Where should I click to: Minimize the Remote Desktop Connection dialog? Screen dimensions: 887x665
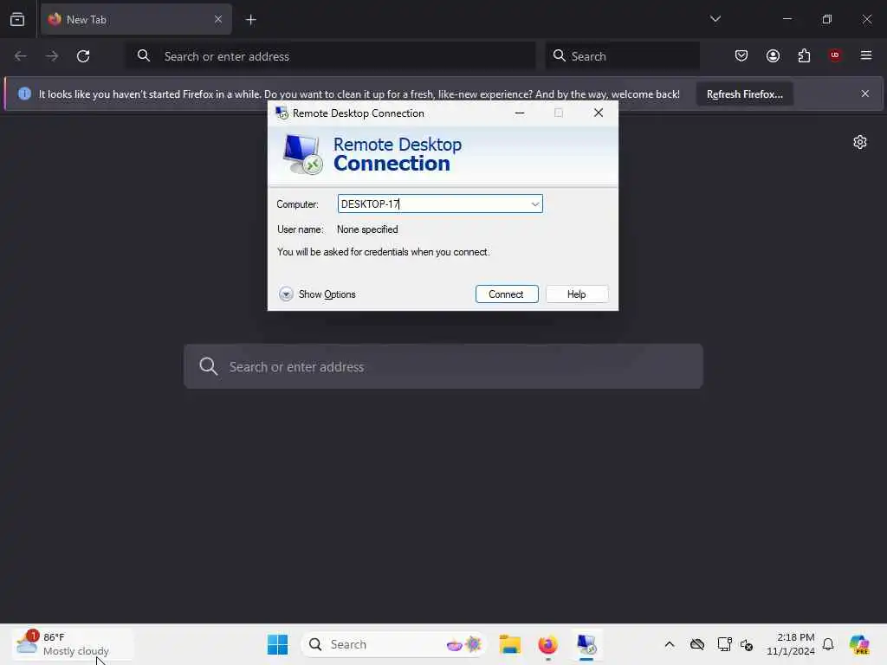[520, 113]
